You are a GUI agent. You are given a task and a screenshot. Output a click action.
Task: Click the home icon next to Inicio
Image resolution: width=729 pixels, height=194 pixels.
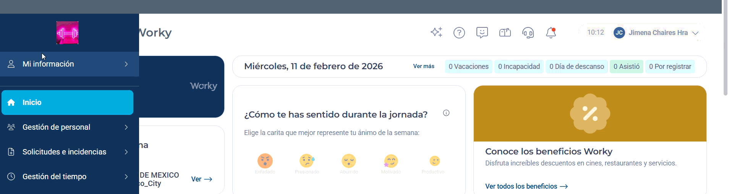11,102
